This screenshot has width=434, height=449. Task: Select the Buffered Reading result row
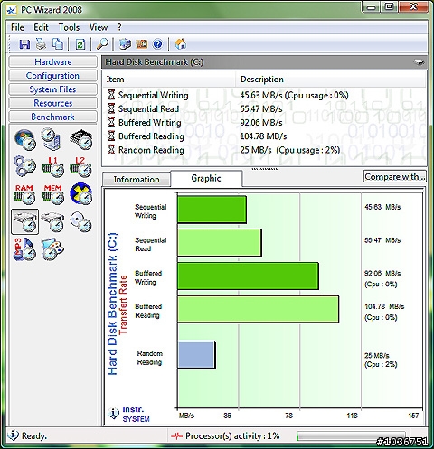click(264, 136)
